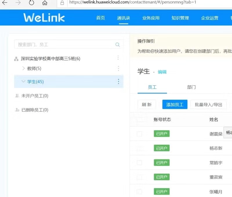Viewport: 232px width, 197px height.
Task: Click the browser back arrow
Action: click(x=5, y=3)
